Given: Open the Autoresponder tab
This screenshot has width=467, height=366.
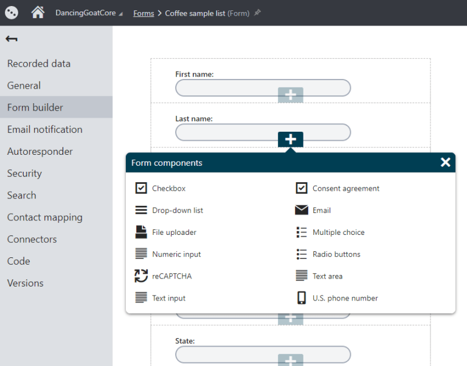Looking at the screenshot, I should [x=57, y=151].
